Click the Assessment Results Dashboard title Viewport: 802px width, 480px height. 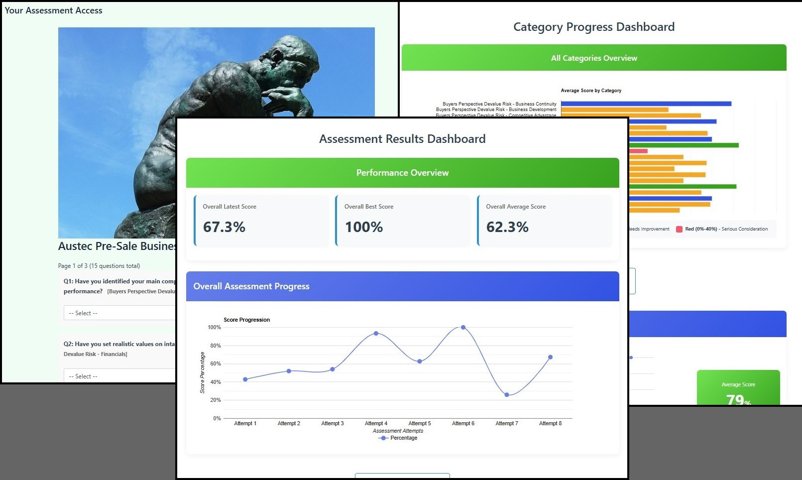click(x=402, y=139)
